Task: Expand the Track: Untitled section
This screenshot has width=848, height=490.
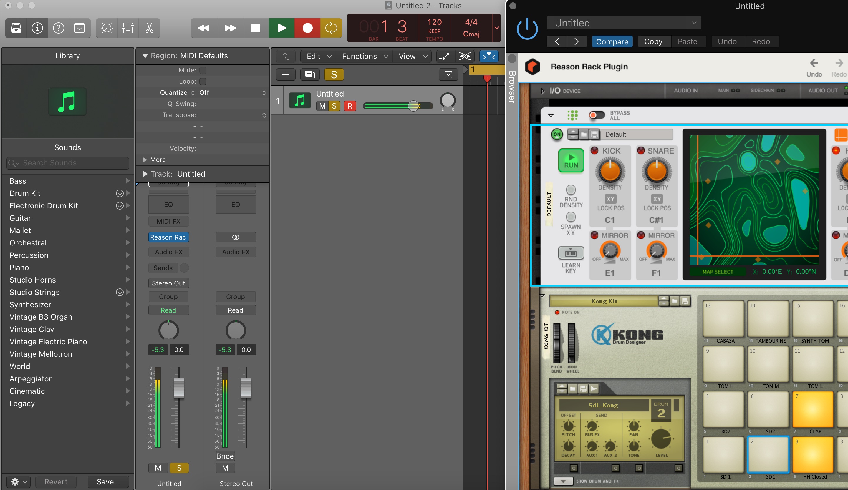Action: click(145, 174)
